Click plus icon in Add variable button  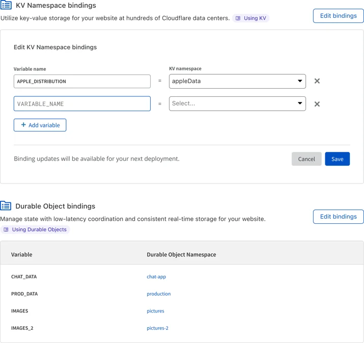[x=23, y=125]
